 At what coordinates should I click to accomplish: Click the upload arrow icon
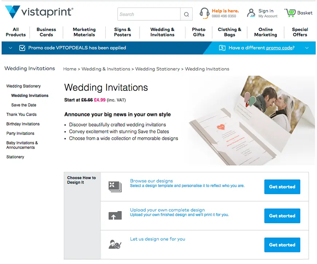[x=114, y=215]
